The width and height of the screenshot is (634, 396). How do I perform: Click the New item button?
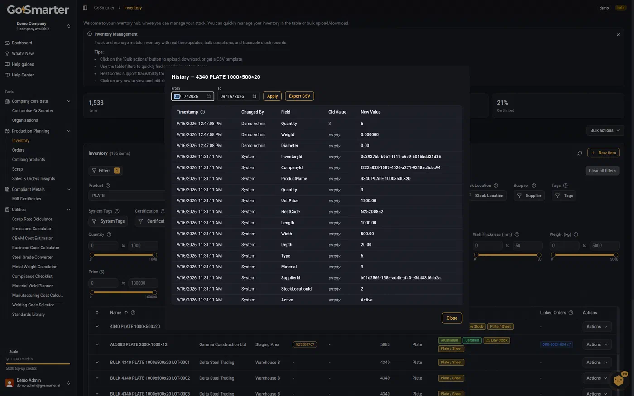[x=603, y=153]
